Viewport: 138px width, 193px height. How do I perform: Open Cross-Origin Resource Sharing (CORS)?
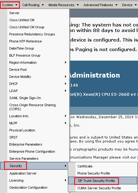(33, 107)
